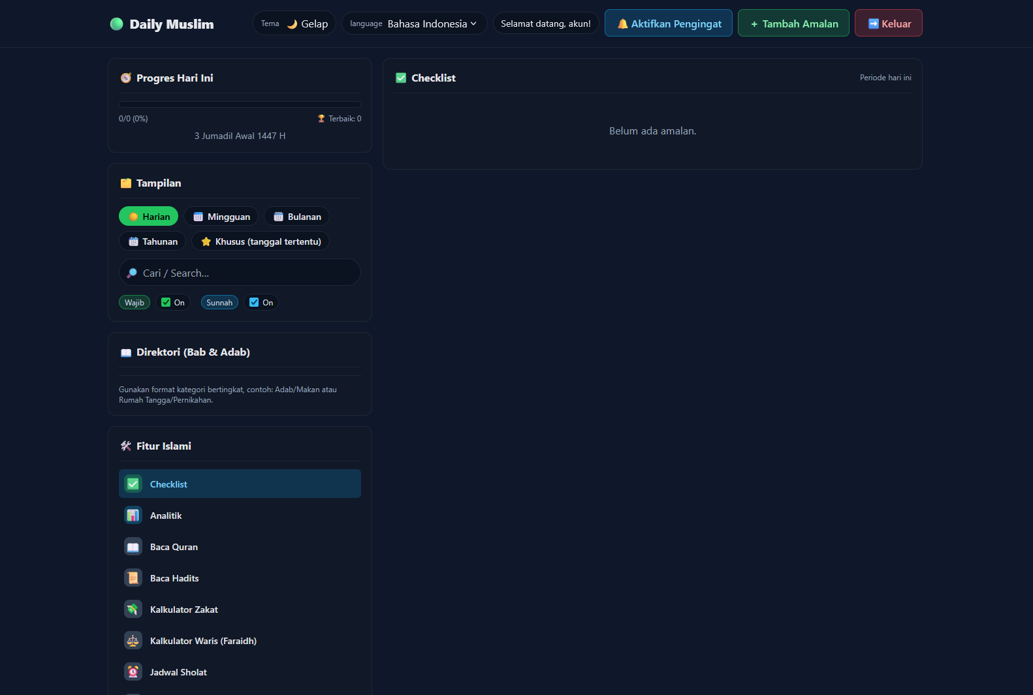Select the Mingguan view tab
This screenshot has height=695, width=1033.
221,217
